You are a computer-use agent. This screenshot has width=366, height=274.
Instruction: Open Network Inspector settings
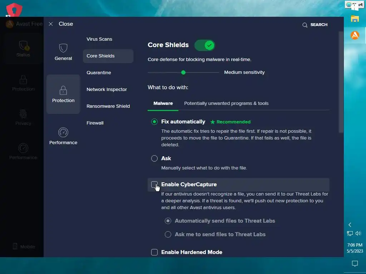click(108, 90)
